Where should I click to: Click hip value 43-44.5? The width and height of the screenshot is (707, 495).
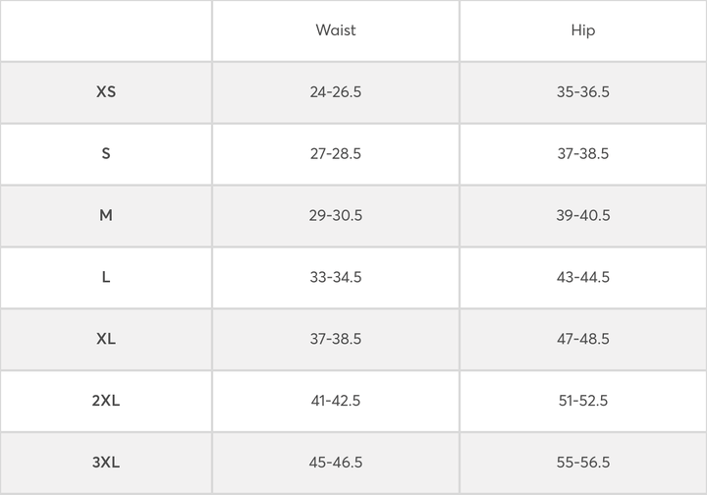click(582, 277)
